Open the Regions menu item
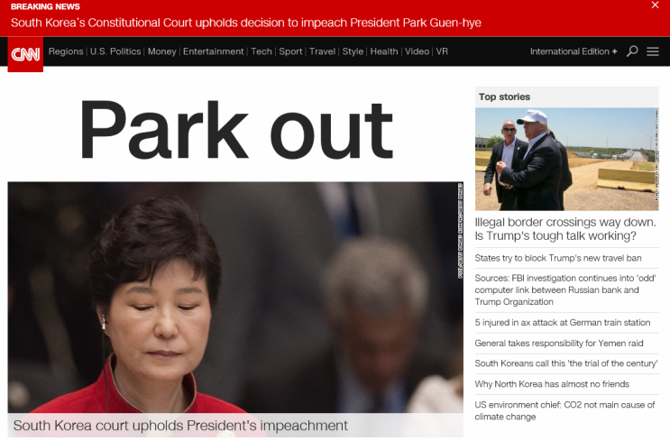This screenshot has height=441, width=670. [x=66, y=51]
